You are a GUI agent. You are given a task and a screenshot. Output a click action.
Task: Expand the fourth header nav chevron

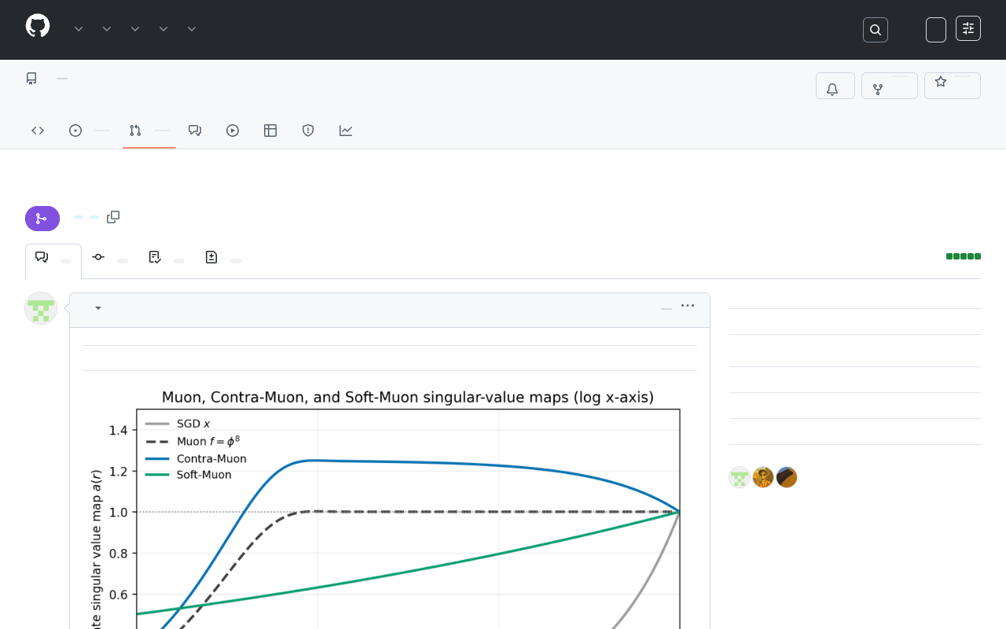click(x=163, y=29)
